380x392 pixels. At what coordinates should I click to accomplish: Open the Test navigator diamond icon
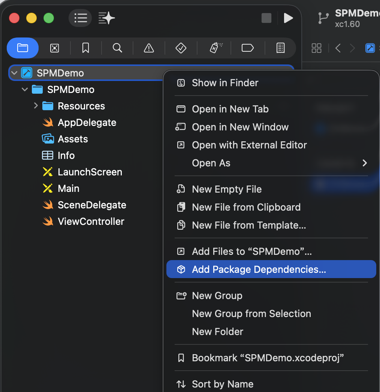tap(181, 48)
